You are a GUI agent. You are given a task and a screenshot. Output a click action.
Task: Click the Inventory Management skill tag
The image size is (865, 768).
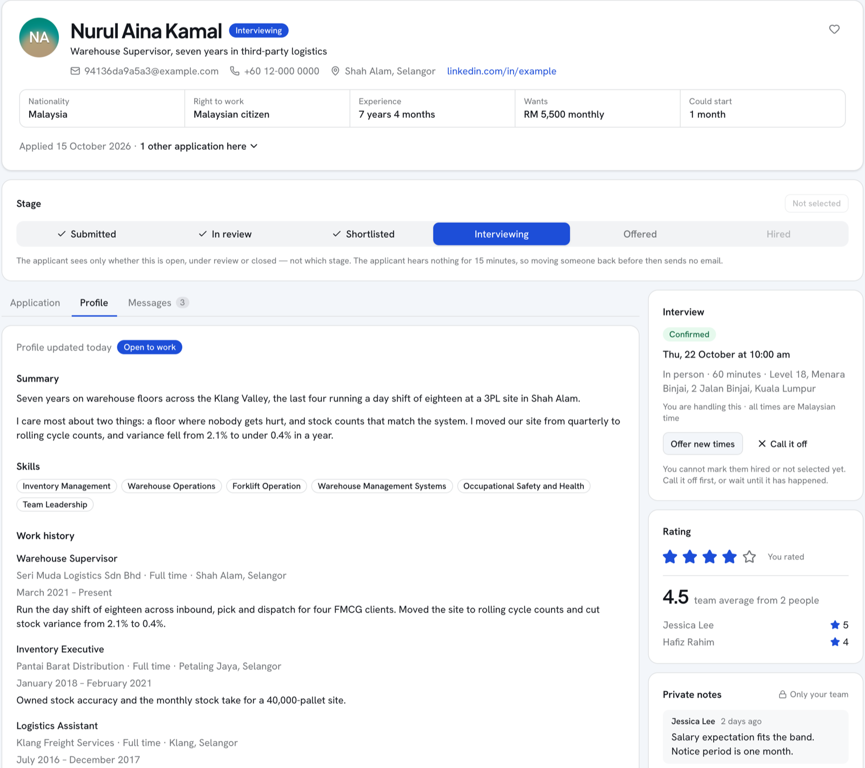point(66,486)
